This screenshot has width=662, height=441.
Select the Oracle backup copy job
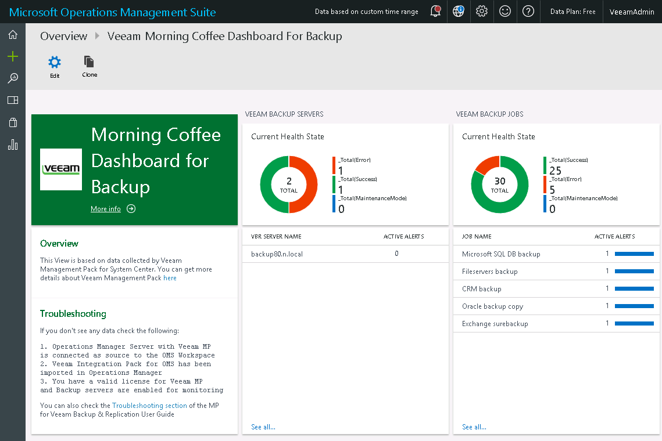(556, 306)
